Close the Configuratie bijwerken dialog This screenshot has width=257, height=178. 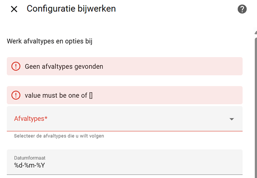[14, 9]
